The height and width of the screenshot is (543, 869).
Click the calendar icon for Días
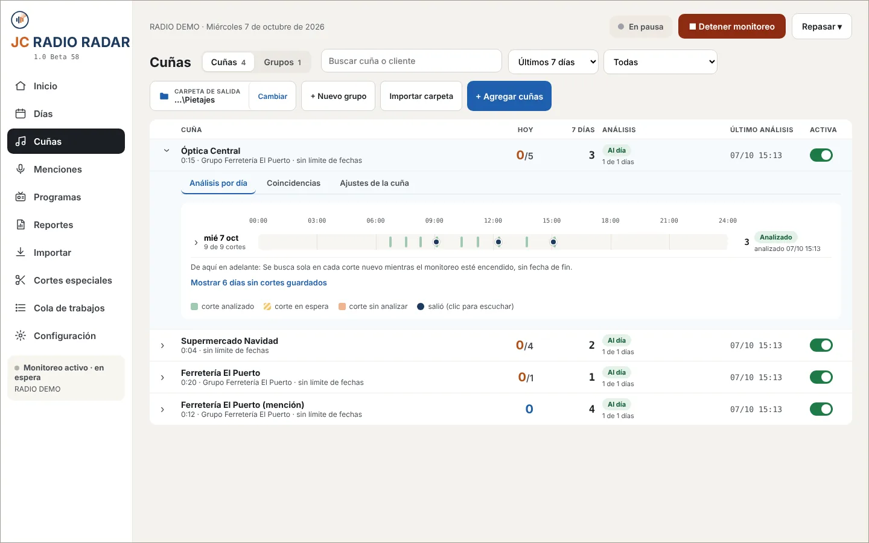click(x=21, y=114)
